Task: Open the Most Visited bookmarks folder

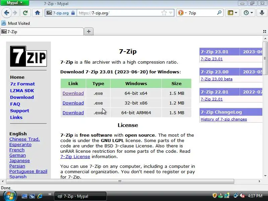Action: tap(15, 23)
